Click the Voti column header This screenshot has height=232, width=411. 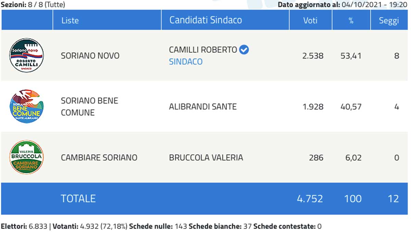[310, 20]
